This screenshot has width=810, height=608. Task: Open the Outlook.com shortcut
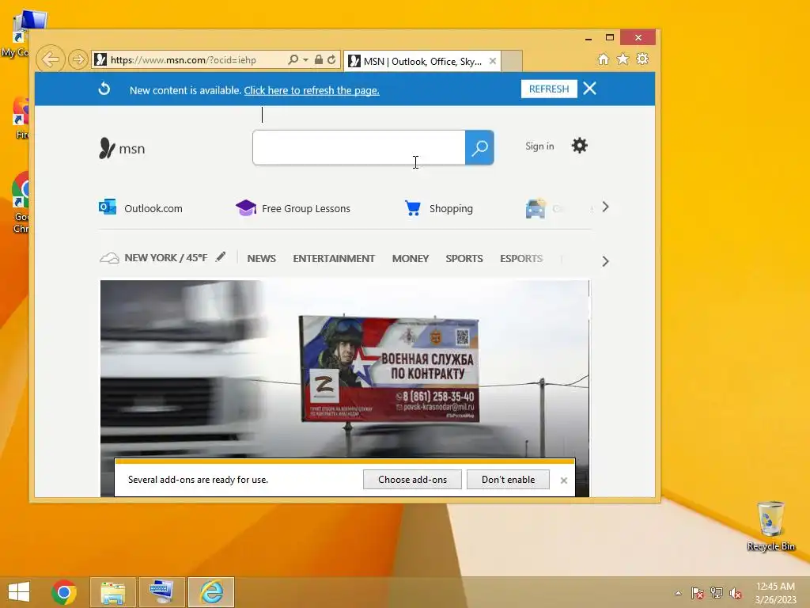(141, 208)
